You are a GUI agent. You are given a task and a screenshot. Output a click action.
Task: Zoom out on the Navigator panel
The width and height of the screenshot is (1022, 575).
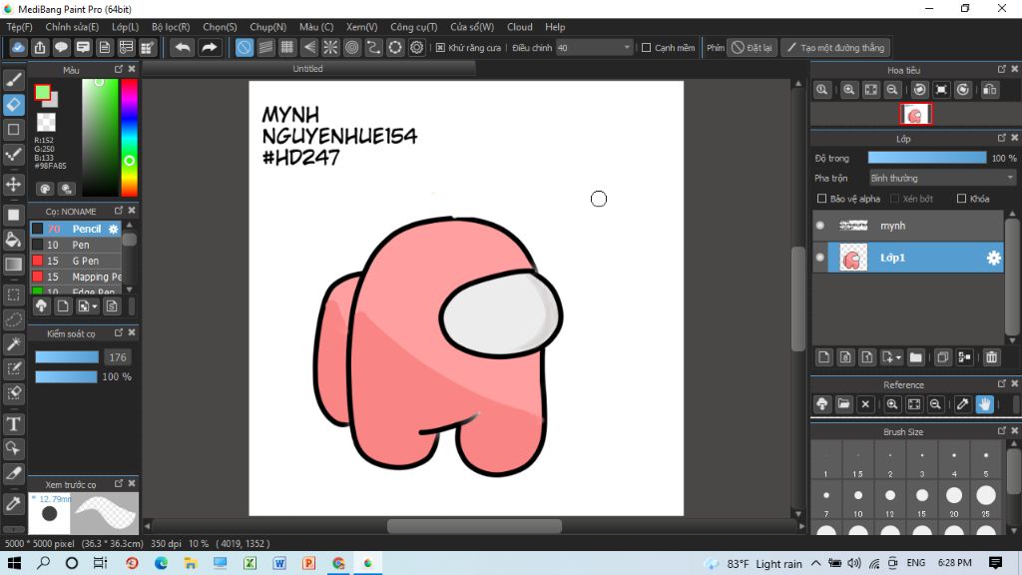coord(892,90)
